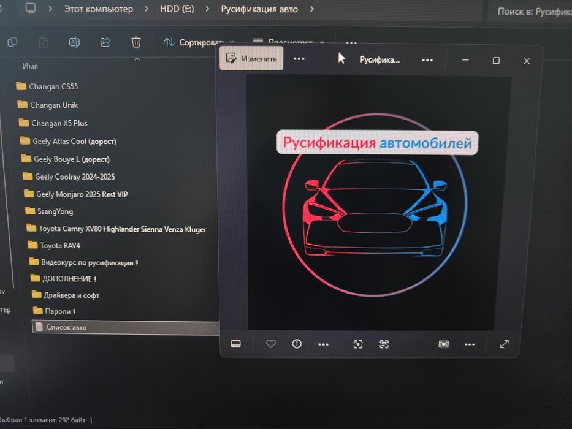Click the HDD (E:) breadcrumb

pyautogui.click(x=177, y=9)
